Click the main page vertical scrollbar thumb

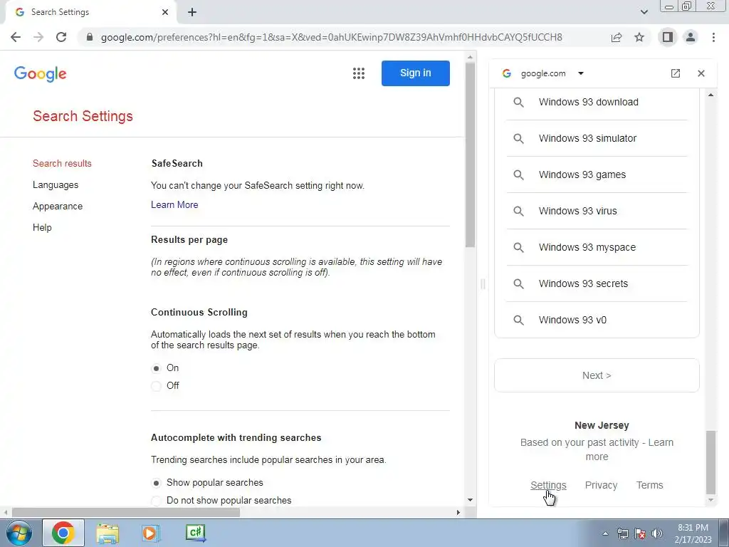(470, 155)
